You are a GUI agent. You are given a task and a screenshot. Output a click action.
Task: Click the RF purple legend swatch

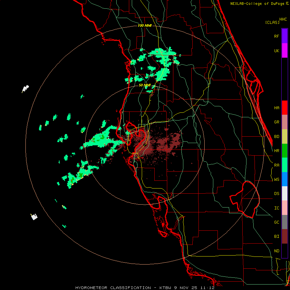tap(285, 36)
